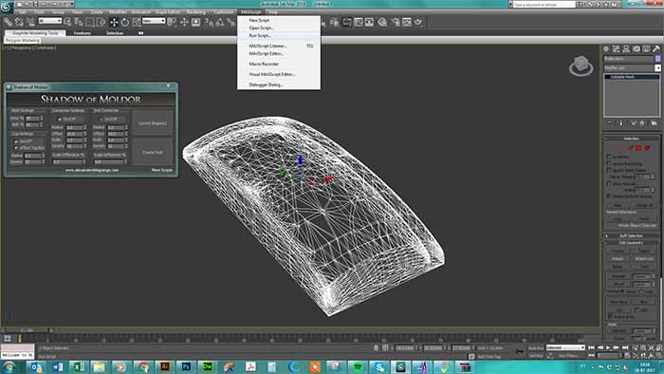Open the selection filter All dropdown
This screenshot has width=664, height=374.
[x=49, y=21]
